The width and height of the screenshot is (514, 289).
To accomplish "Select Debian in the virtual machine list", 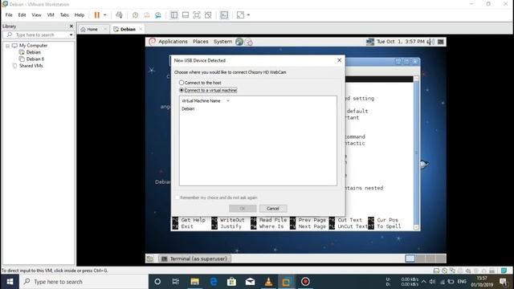I will (188, 109).
